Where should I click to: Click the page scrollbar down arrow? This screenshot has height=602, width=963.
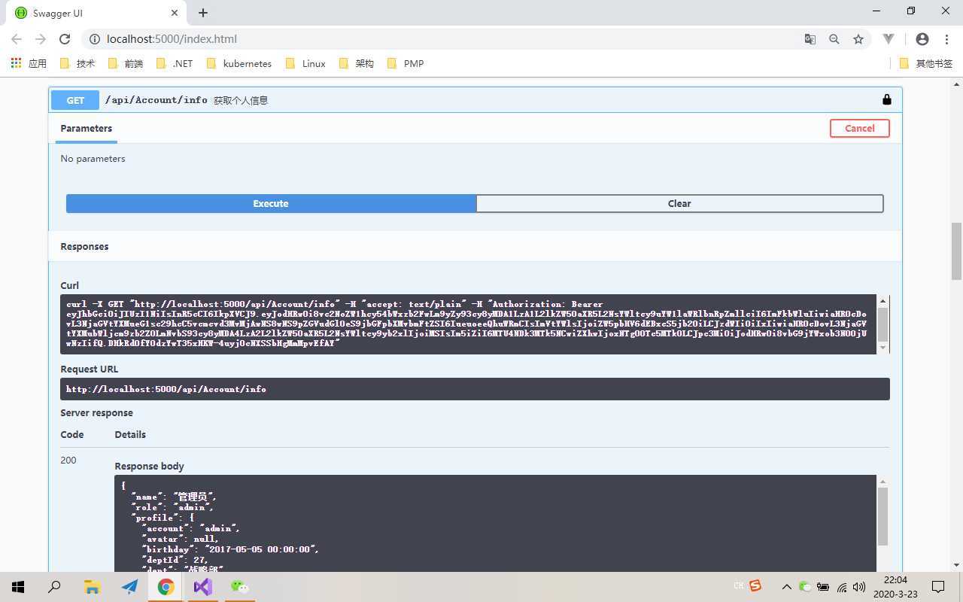[956, 564]
